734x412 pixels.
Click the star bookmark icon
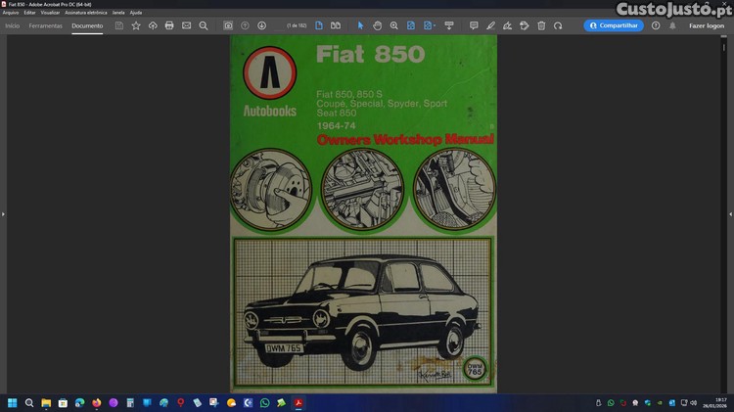tap(136, 25)
